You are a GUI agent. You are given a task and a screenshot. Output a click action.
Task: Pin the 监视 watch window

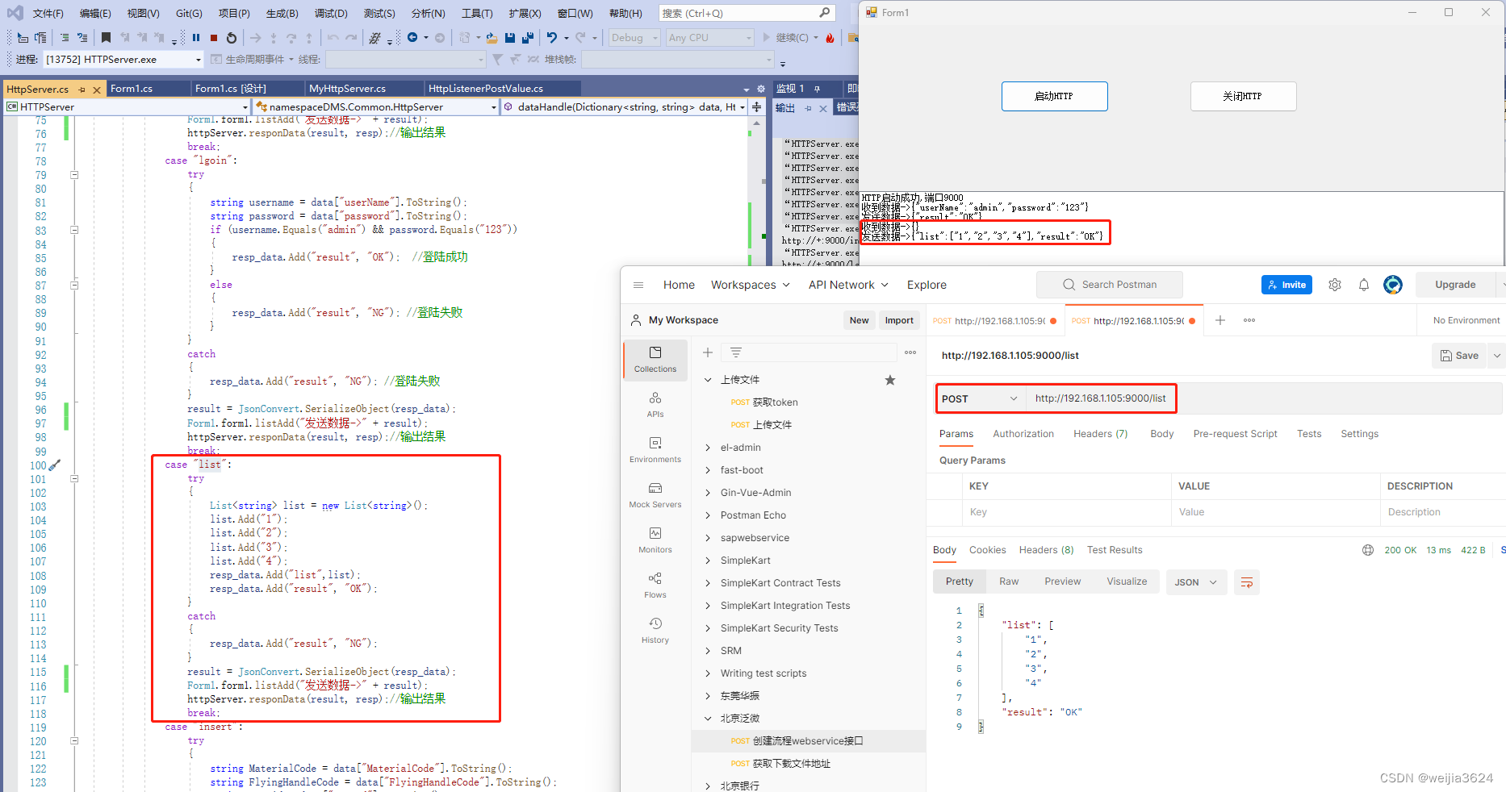point(818,89)
